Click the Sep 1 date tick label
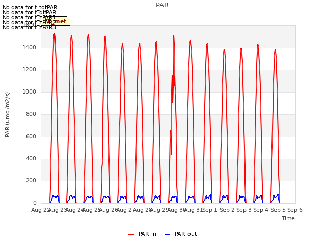This screenshot has width=326, height=244. [210, 210]
